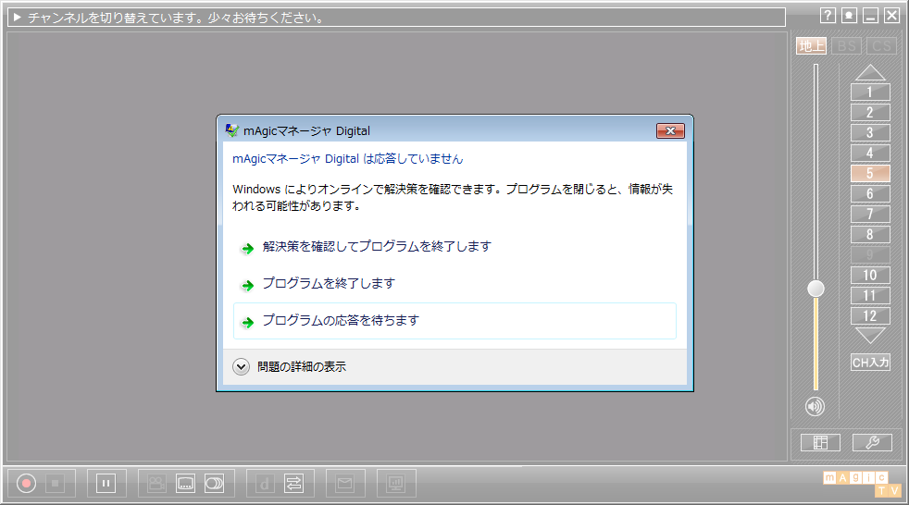
Task: Choose プログラムを終了します option
Action: (454, 284)
